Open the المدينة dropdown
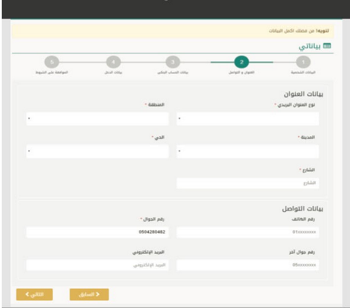The width and height of the screenshot is (350, 308). point(248,151)
